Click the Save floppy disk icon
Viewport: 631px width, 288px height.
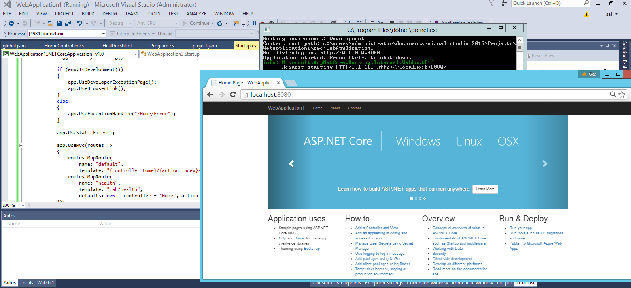59,23
